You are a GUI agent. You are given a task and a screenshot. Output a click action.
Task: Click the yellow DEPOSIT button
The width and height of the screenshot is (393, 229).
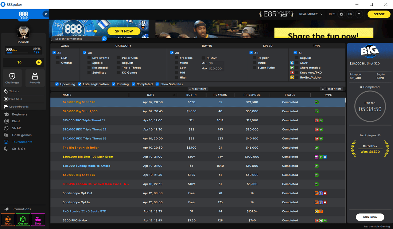tap(379, 14)
